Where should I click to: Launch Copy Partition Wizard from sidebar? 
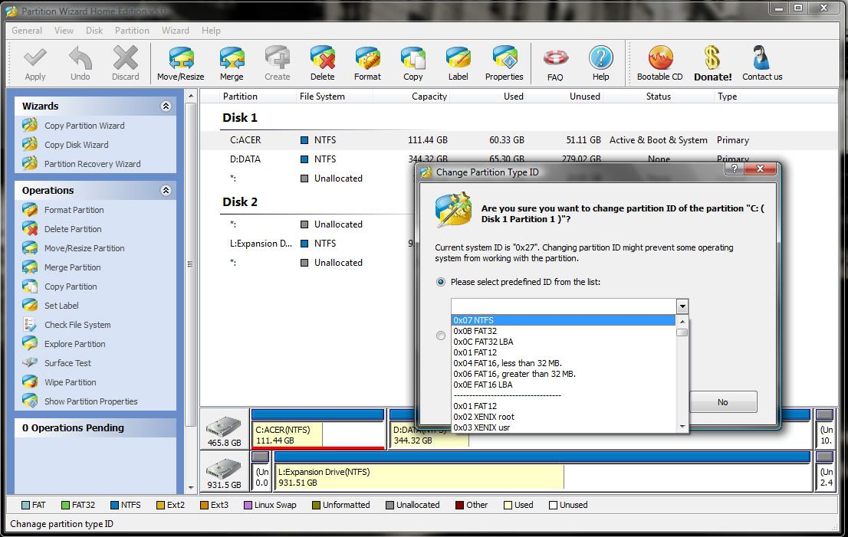tap(84, 126)
